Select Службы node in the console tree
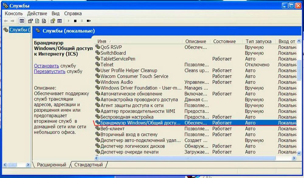This screenshot has width=304, height=178. coord(20,30)
